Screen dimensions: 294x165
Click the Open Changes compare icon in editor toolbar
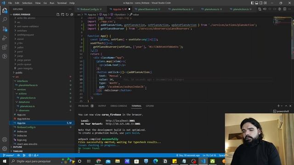point(260,9)
